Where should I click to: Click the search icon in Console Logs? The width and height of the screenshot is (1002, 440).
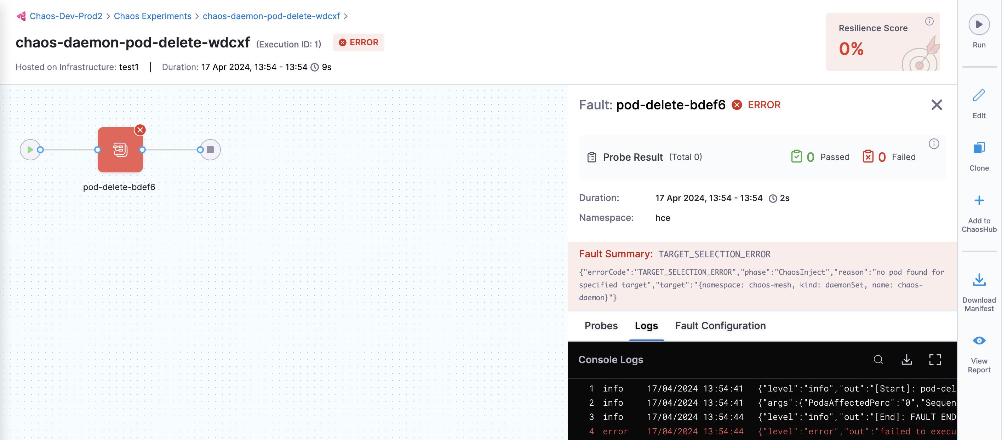(x=879, y=360)
